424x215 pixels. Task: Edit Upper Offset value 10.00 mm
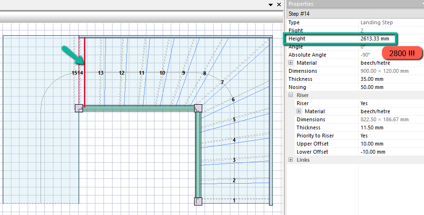(x=372, y=144)
